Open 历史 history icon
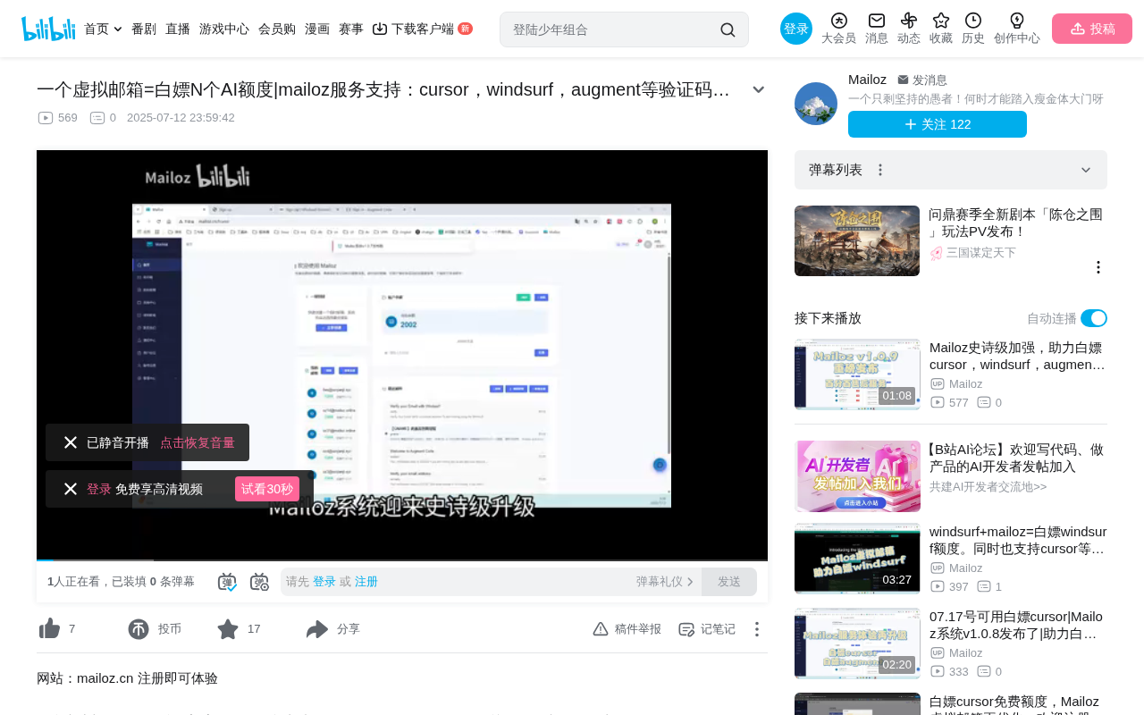Viewport: 1144px width, 715px height. (x=973, y=29)
